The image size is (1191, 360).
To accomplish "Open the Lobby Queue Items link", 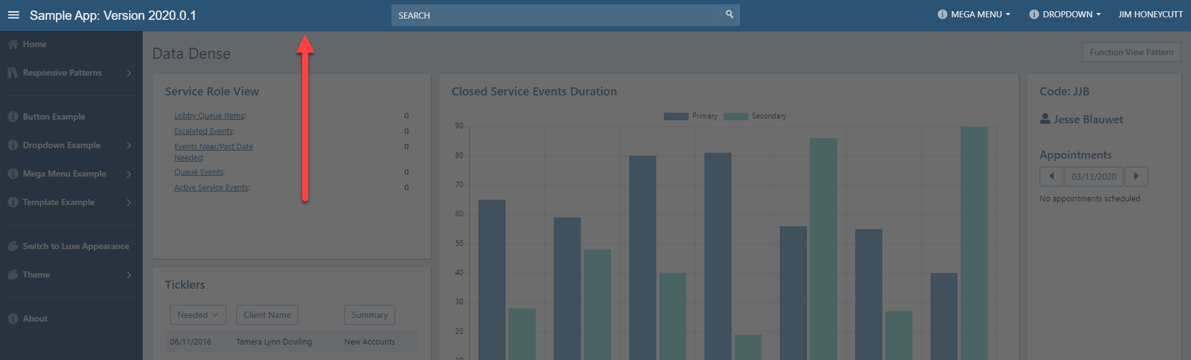I will tap(208, 116).
